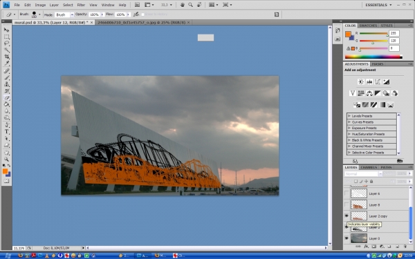
Task: Show Layer 8 visibility
Action: pos(347,205)
